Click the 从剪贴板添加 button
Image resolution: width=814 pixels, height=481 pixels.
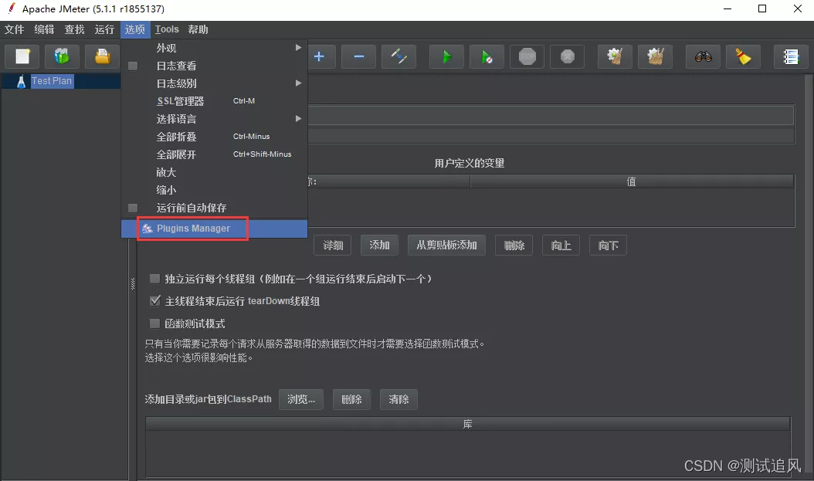coord(445,245)
